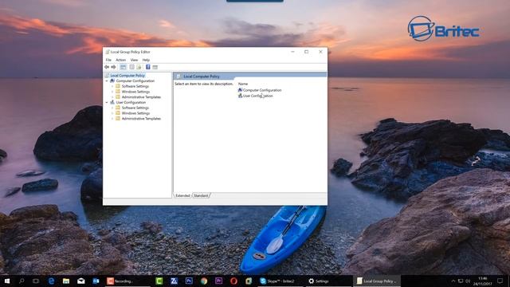Collapse the User Configuration tree node
Viewport: 510px width, 287px height.
(107, 102)
